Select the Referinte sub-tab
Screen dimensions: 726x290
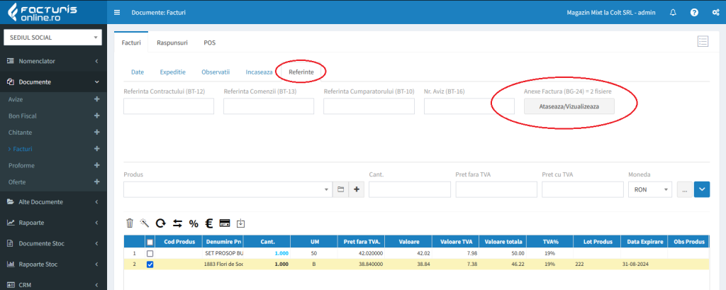tap(301, 72)
